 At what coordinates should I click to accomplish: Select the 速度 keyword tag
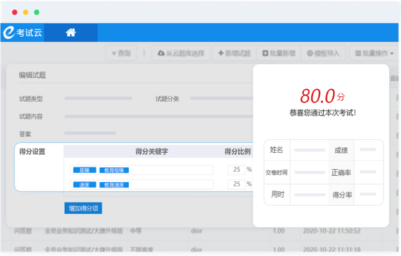85,185
